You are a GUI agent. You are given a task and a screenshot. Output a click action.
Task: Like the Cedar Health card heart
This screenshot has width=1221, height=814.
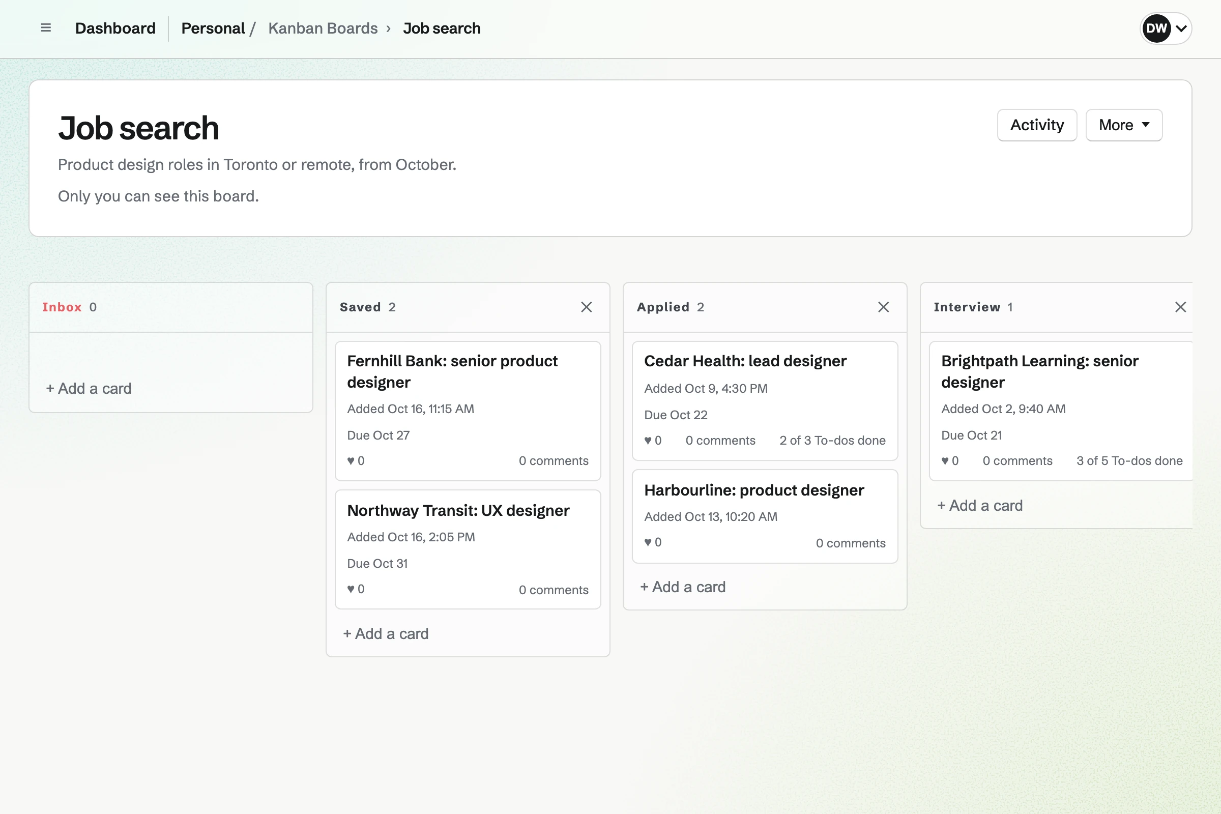click(648, 440)
